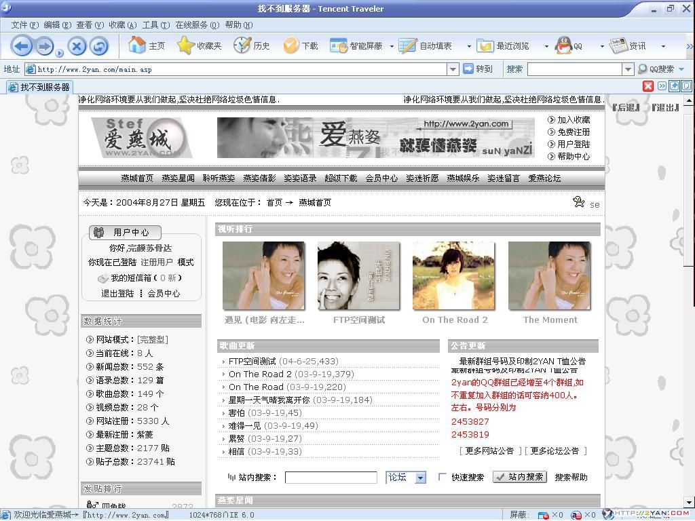This screenshot has width=695, height=521.
Task: Open the 智能屏蔽 smart-block tool icon
Action: [339, 45]
